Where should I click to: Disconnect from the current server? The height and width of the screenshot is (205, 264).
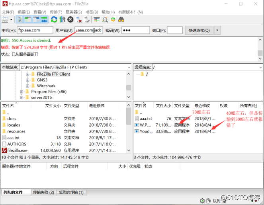[79, 20]
